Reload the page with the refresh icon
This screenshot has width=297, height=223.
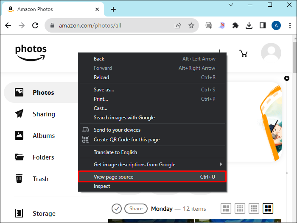(35, 25)
